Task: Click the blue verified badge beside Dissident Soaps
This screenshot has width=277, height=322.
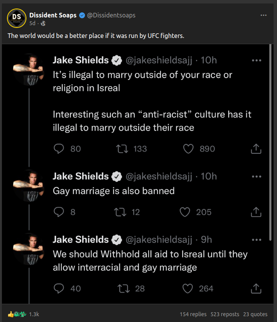Action: click(82, 15)
